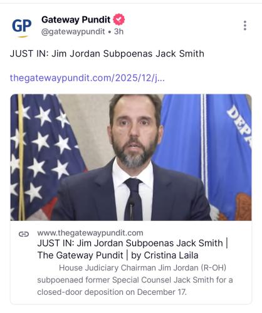Open the three-dot more options menu

coord(245,26)
